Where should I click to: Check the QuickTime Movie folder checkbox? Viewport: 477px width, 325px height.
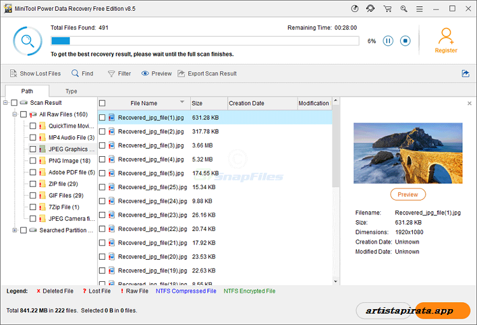point(33,126)
